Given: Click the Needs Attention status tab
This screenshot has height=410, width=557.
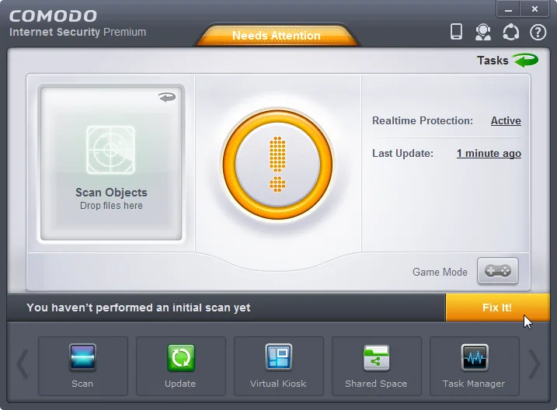Looking at the screenshot, I should (x=277, y=35).
